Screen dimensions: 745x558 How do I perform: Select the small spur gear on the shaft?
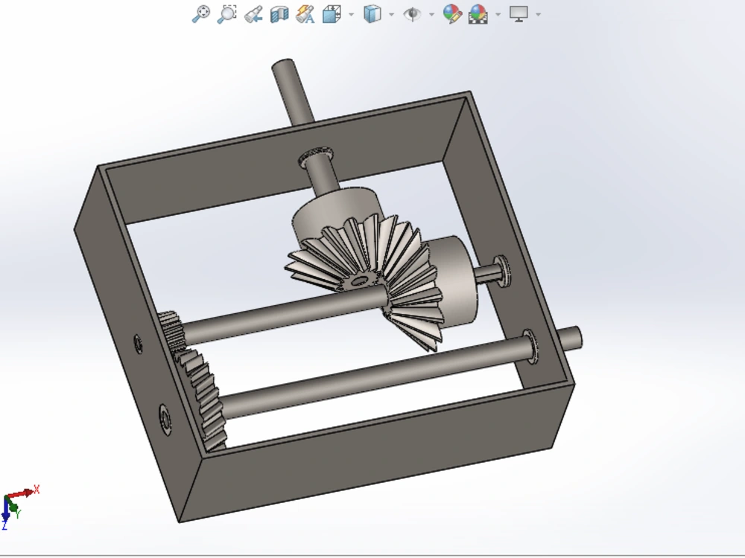[x=170, y=331]
